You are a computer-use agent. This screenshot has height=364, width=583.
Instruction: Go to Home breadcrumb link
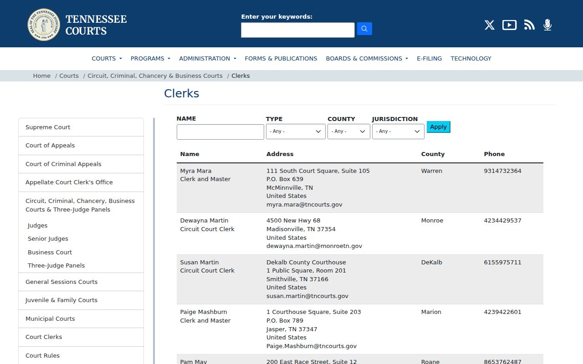[42, 76]
